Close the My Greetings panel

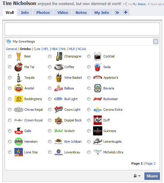tap(156, 41)
